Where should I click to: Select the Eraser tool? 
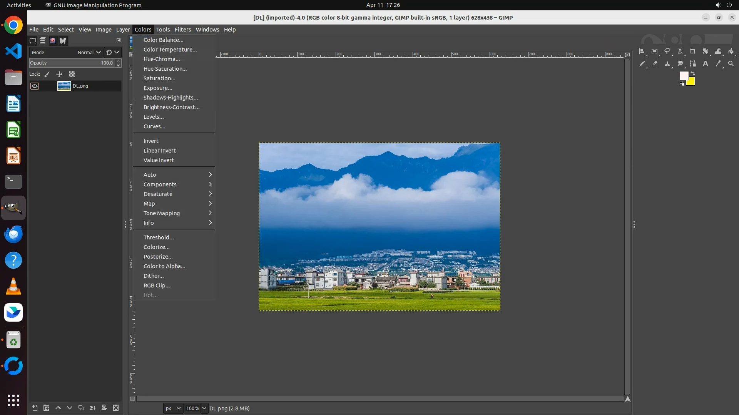[x=655, y=64]
